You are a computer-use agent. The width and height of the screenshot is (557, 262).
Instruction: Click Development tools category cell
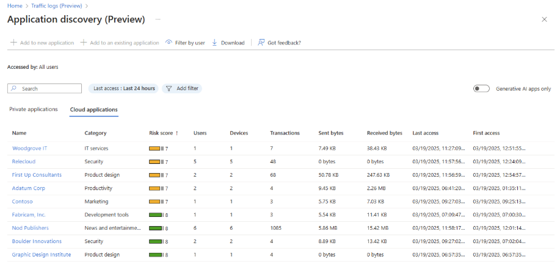106,214
